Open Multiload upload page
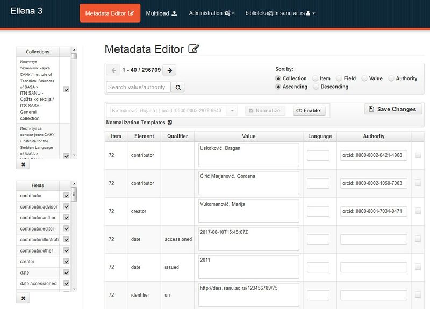The width and height of the screenshot is (430, 309). [161, 13]
